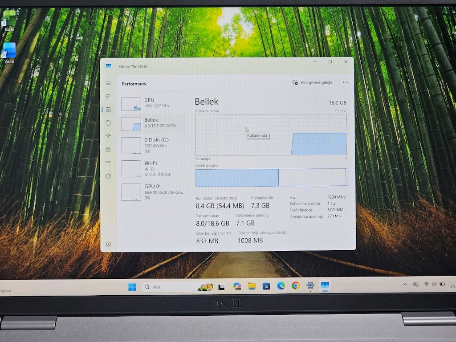Image resolution: width=456 pixels, height=342 pixels.
Task: Click the Ara taskbar search box
Action: (178, 287)
